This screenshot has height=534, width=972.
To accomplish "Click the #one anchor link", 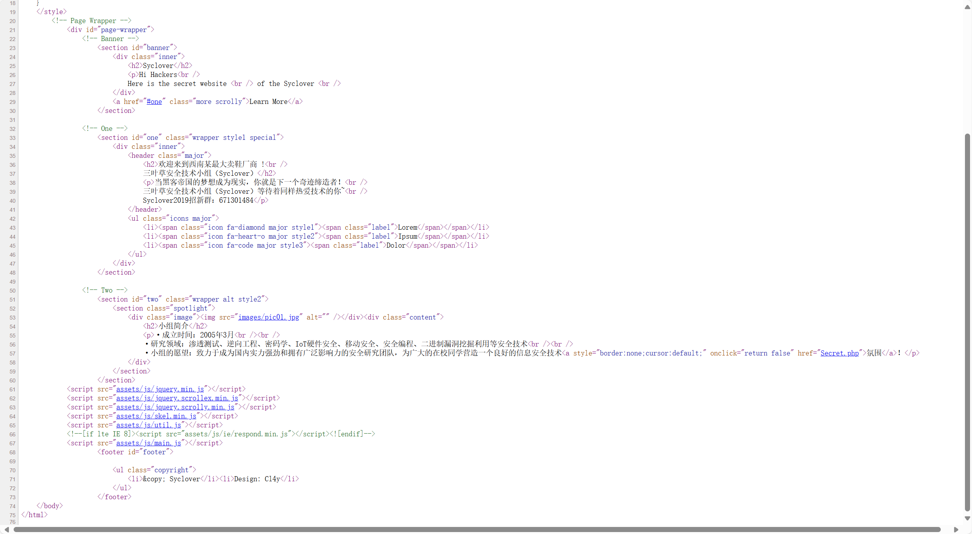I will (x=154, y=102).
